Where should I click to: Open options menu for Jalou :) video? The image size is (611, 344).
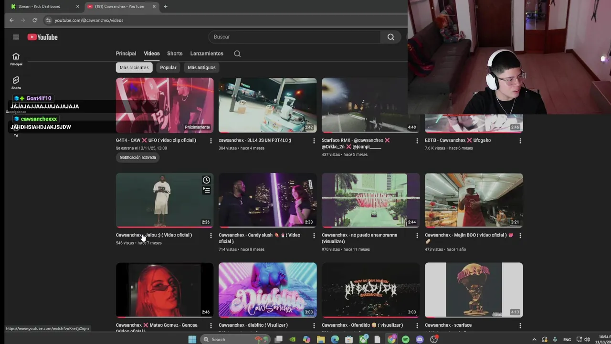[211, 236]
